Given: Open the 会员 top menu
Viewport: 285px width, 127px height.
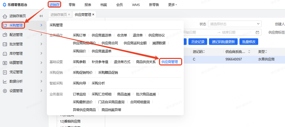Looking at the screenshot, I should (119, 5).
